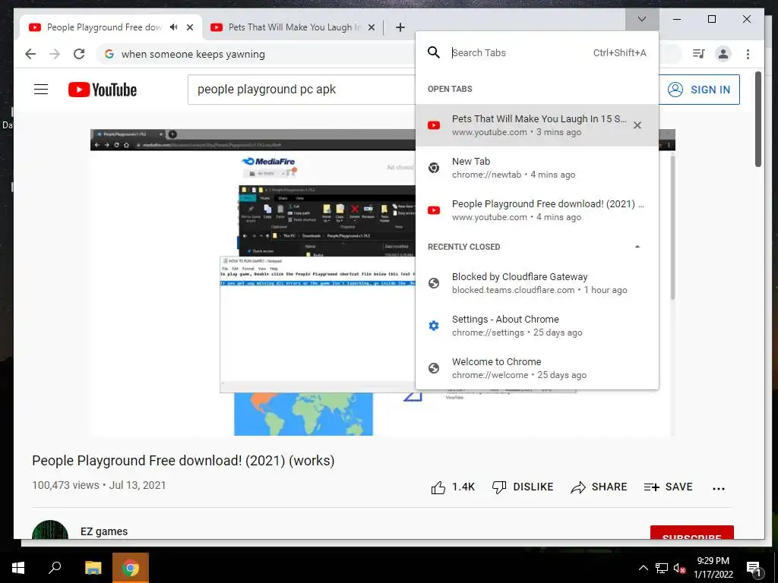Show hidden system tray icons

643,568
